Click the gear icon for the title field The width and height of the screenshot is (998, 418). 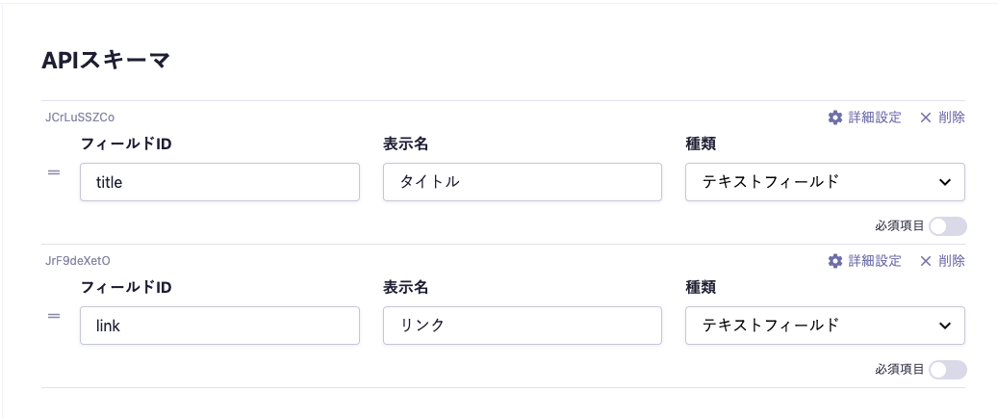(834, 118)
